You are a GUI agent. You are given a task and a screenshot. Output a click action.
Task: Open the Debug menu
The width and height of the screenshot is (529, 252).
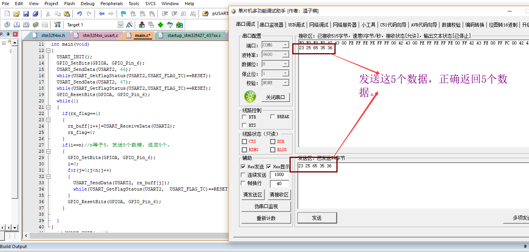point(87,4)
